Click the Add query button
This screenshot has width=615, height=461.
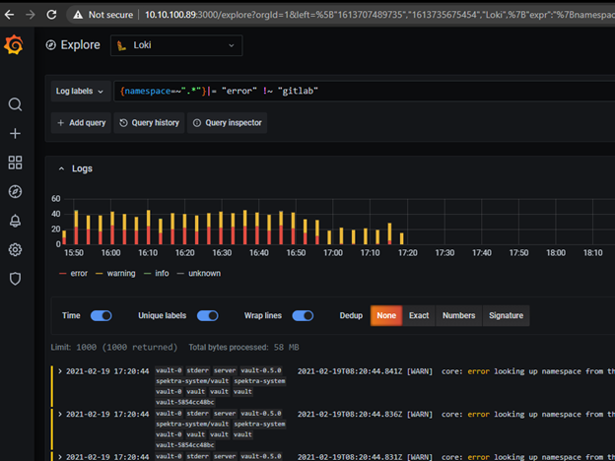[81, 123]
